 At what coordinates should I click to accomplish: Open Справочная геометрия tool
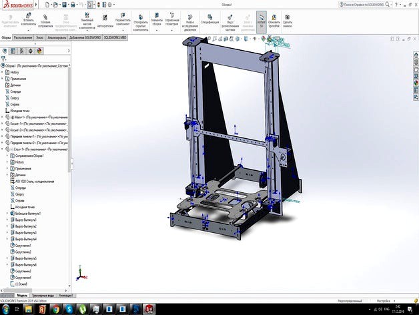pyautogui.click(x=172, y=19)
